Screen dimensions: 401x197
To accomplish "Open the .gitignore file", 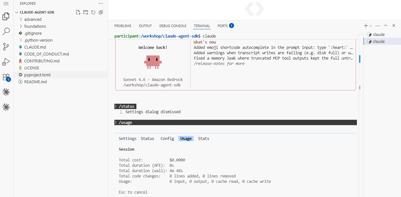I will pyautogui.click(x=60, y=33).
